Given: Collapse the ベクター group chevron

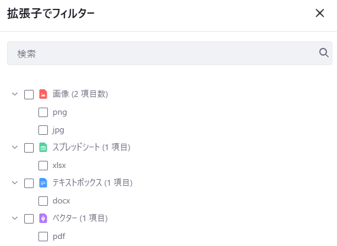Looking at the screenshot, I should [x=15, y=218].
